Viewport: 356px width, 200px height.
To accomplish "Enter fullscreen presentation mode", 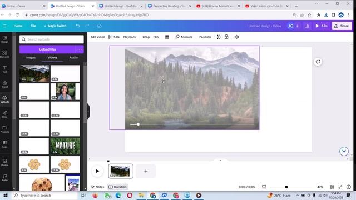I will 340,187.
